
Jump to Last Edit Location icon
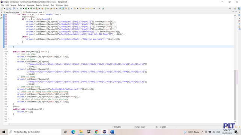(86, 9)
